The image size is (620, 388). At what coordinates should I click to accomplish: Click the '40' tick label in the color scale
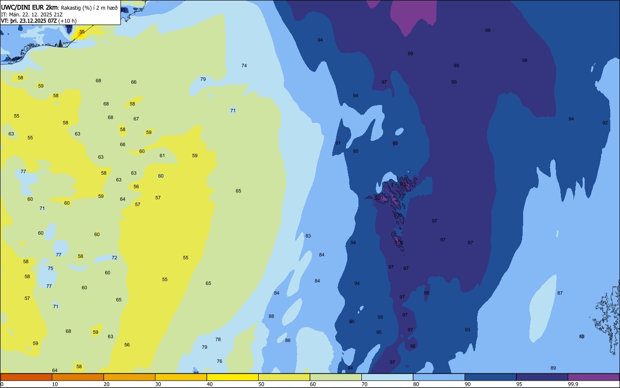point(209,384)
